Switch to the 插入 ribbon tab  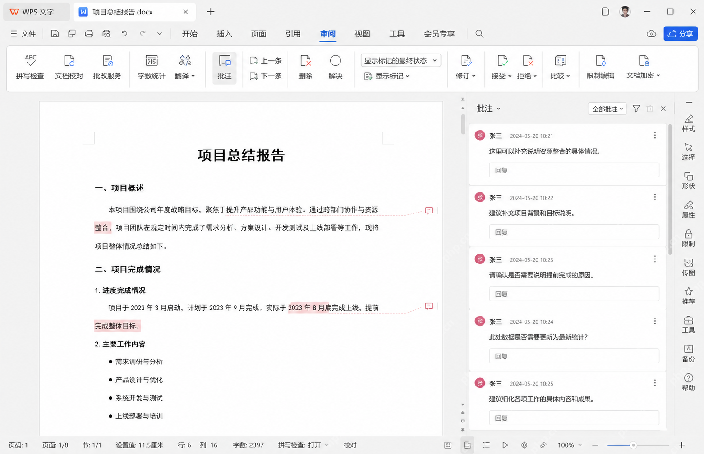(x=224, y=34)
